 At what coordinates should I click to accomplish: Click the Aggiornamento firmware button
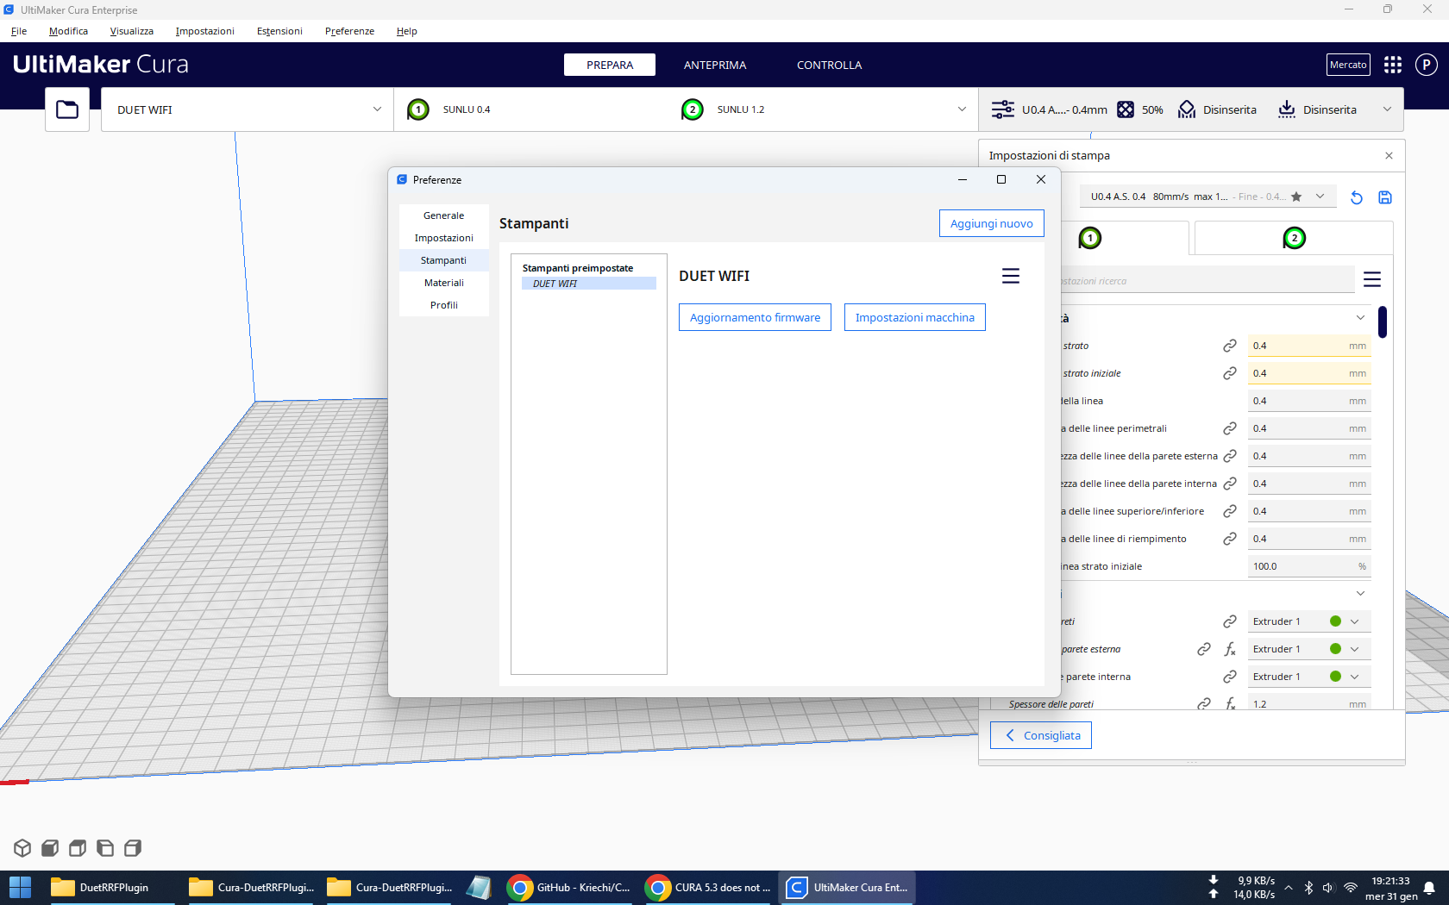pos(755,317)
